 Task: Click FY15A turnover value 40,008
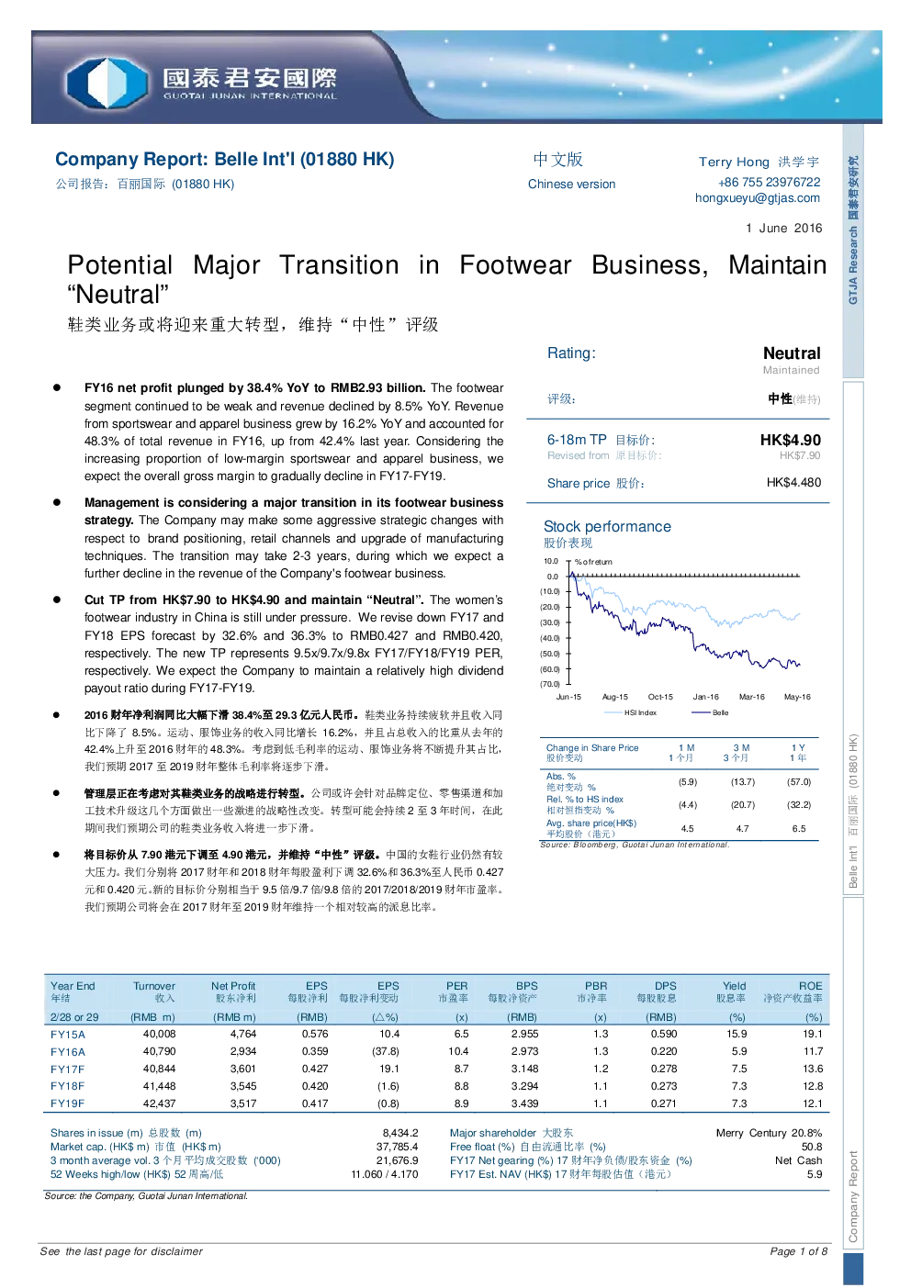[159, 1034]
